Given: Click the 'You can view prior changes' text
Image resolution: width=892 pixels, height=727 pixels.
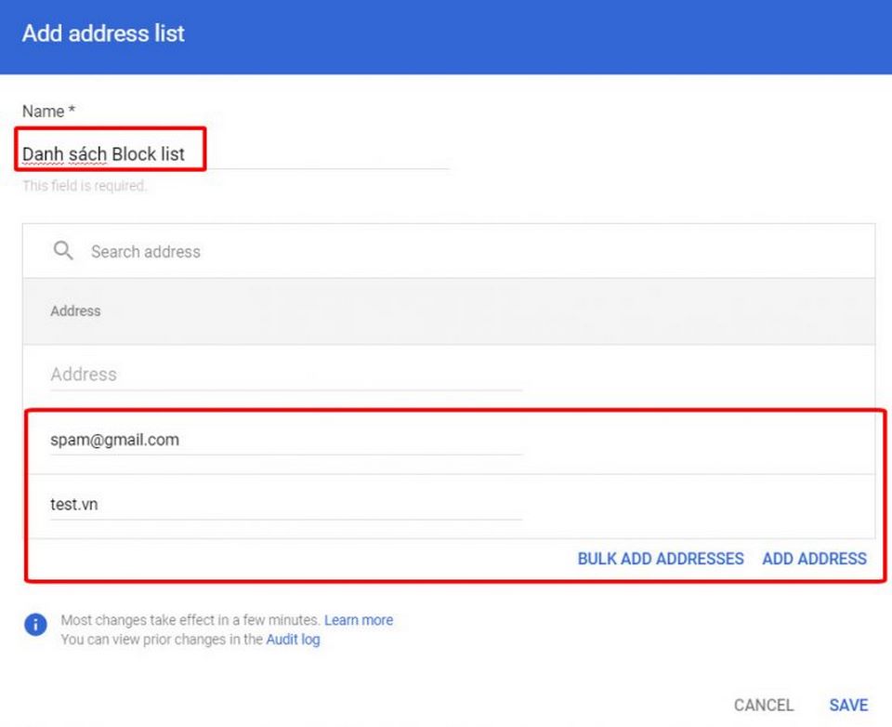Looking at the screenshot, I should (162, 640).
